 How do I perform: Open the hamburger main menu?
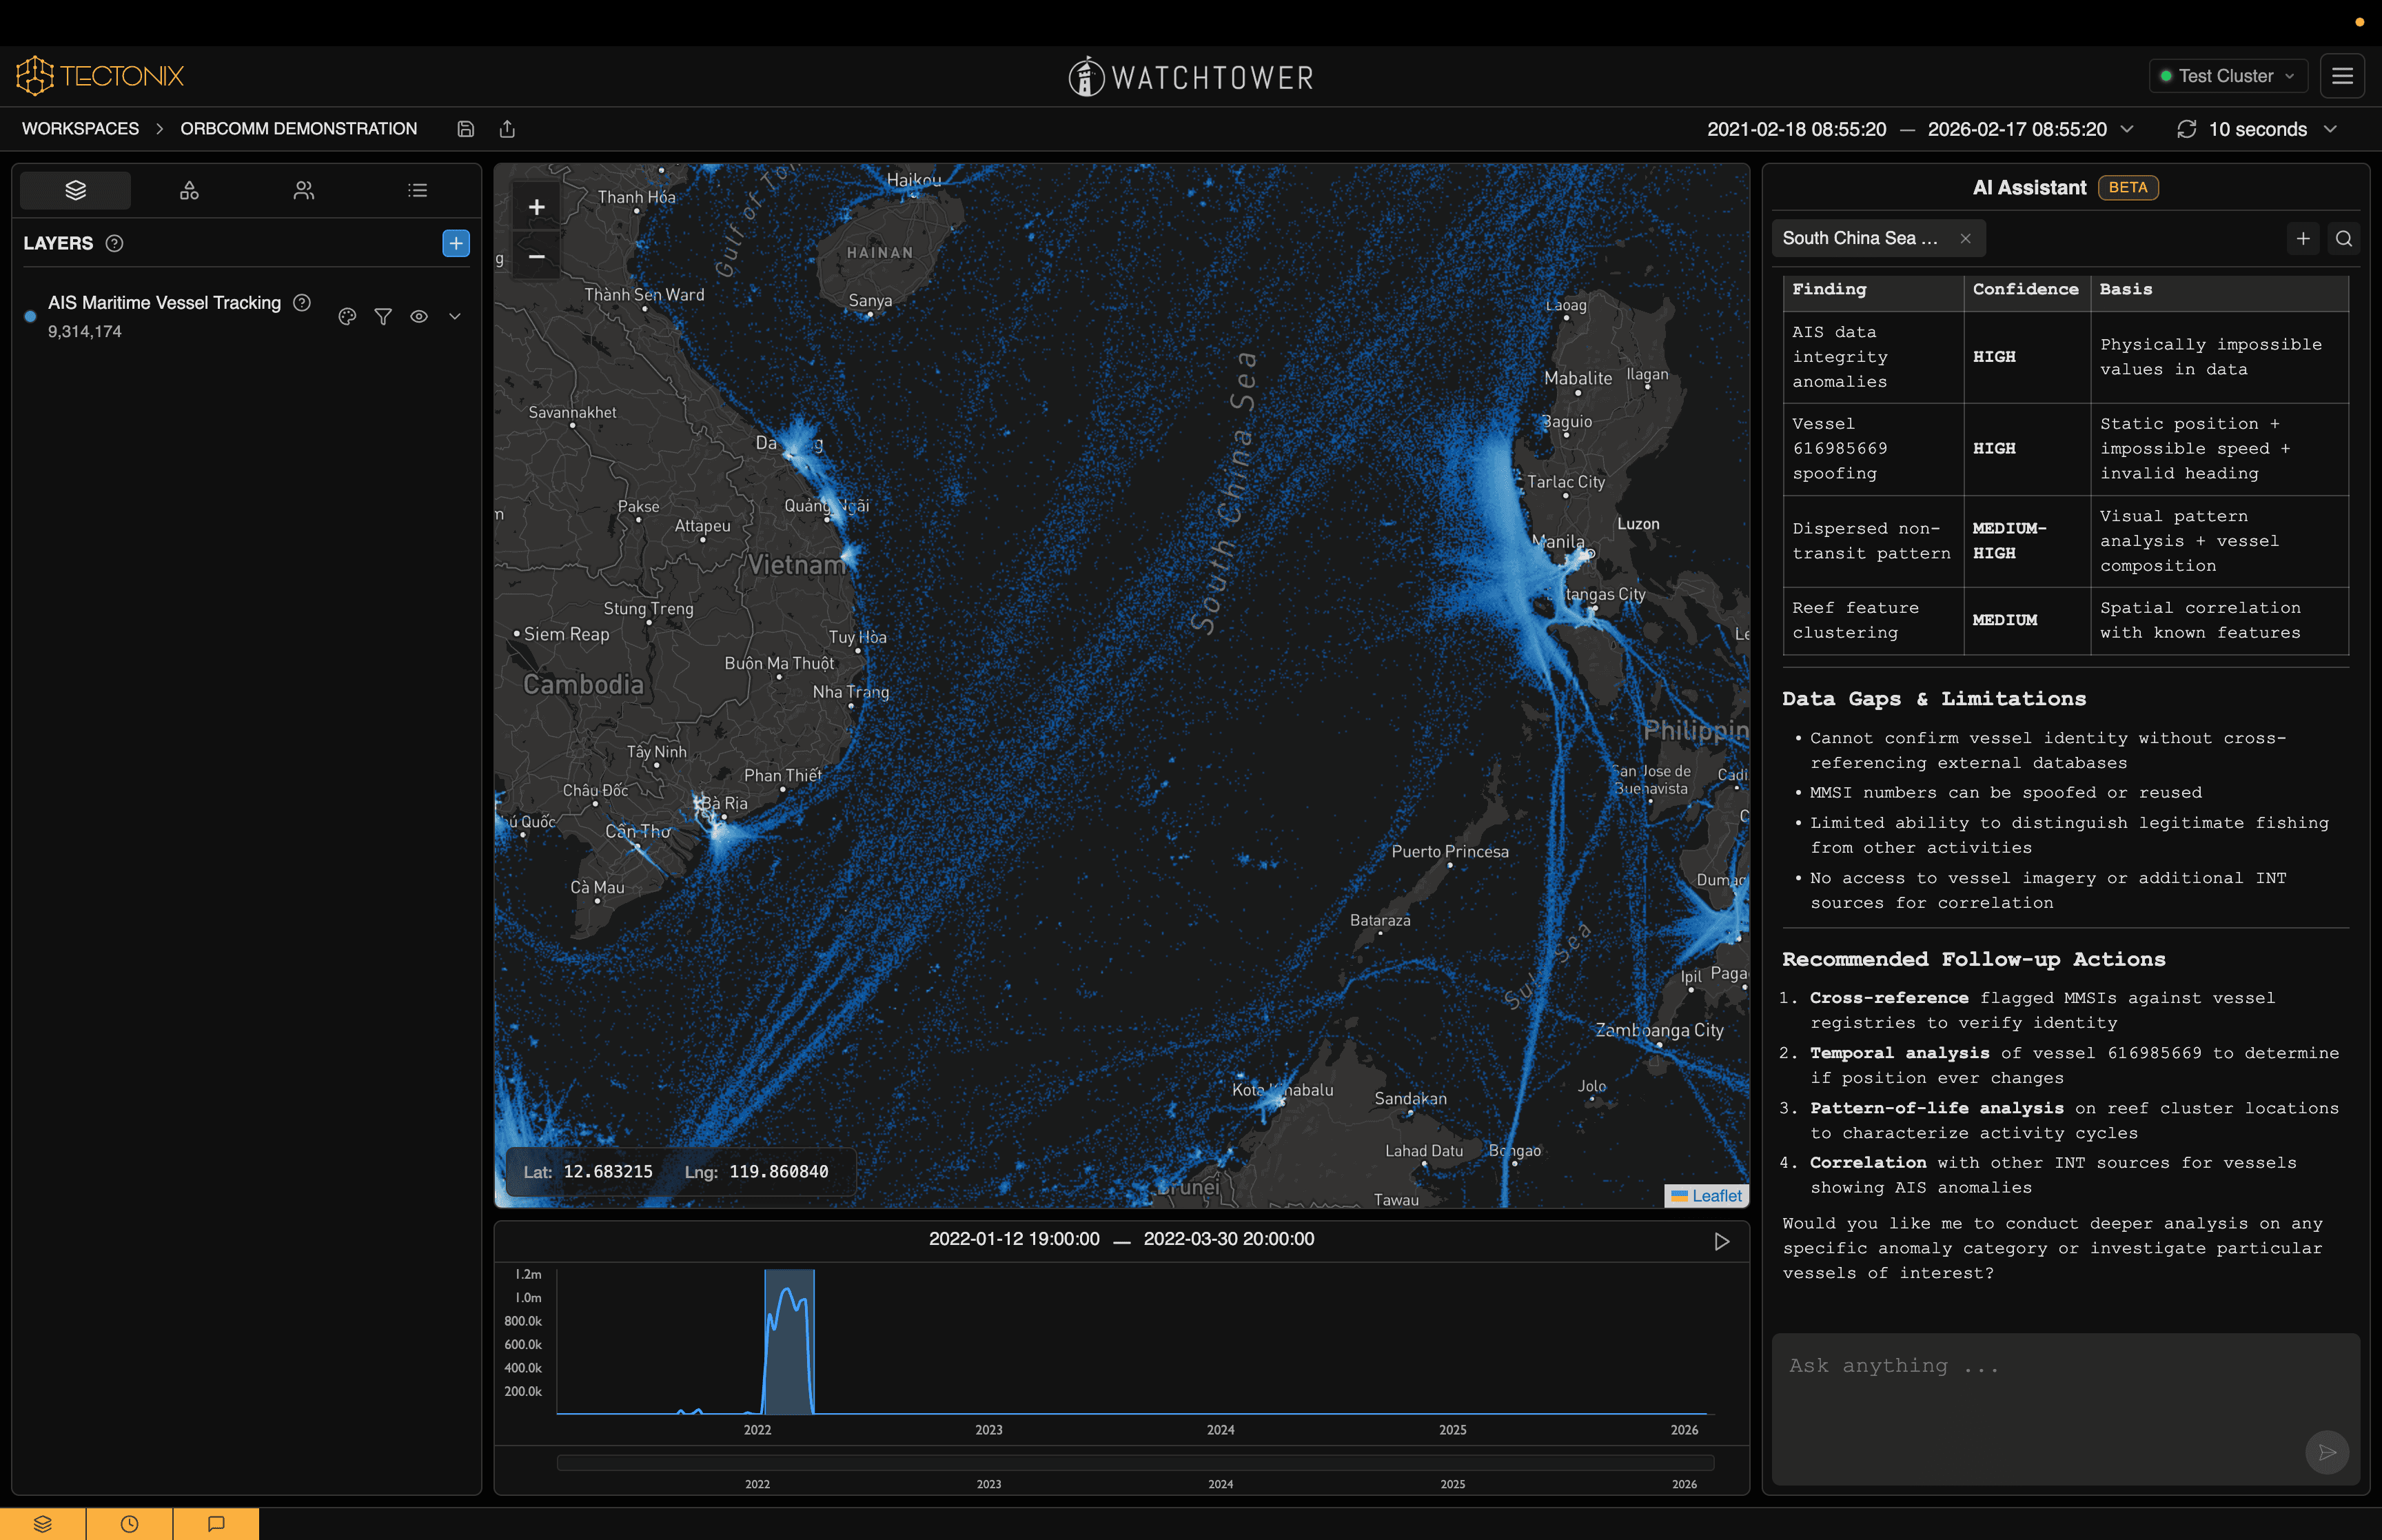point(2342,76)
